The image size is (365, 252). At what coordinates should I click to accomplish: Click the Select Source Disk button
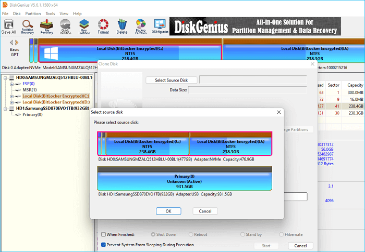[x=172, y=80]
